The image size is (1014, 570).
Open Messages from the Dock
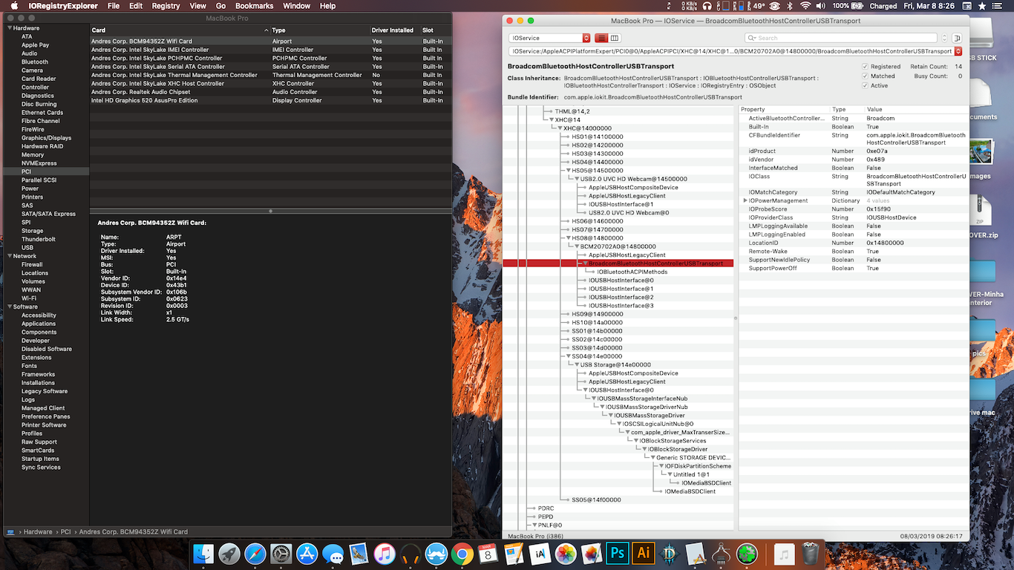point(333,553)
